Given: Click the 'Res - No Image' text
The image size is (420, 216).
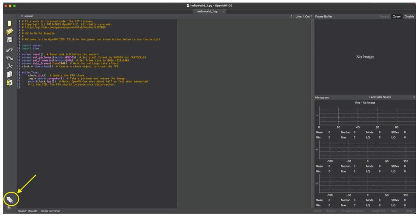Looking at the screenshot, I should click(x=365, y=103).
